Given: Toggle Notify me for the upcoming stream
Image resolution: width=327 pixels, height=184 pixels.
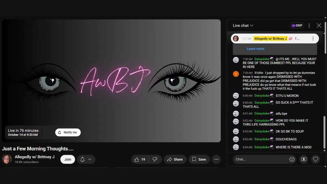Looking at the screenshot, I should pyautogui.click(x=68, y=132).
